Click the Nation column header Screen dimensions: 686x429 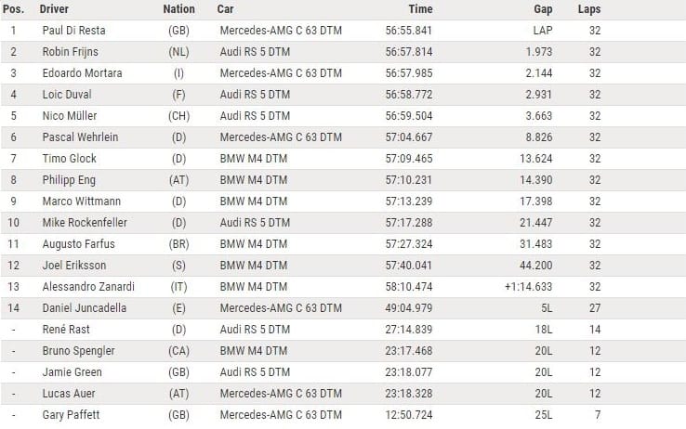click(x=179, y=8)
